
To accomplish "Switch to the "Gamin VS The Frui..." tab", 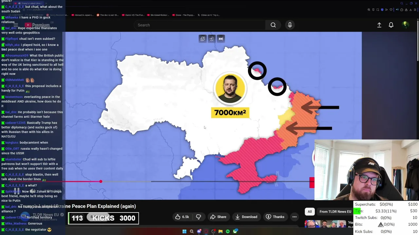I will coord(133,15).
